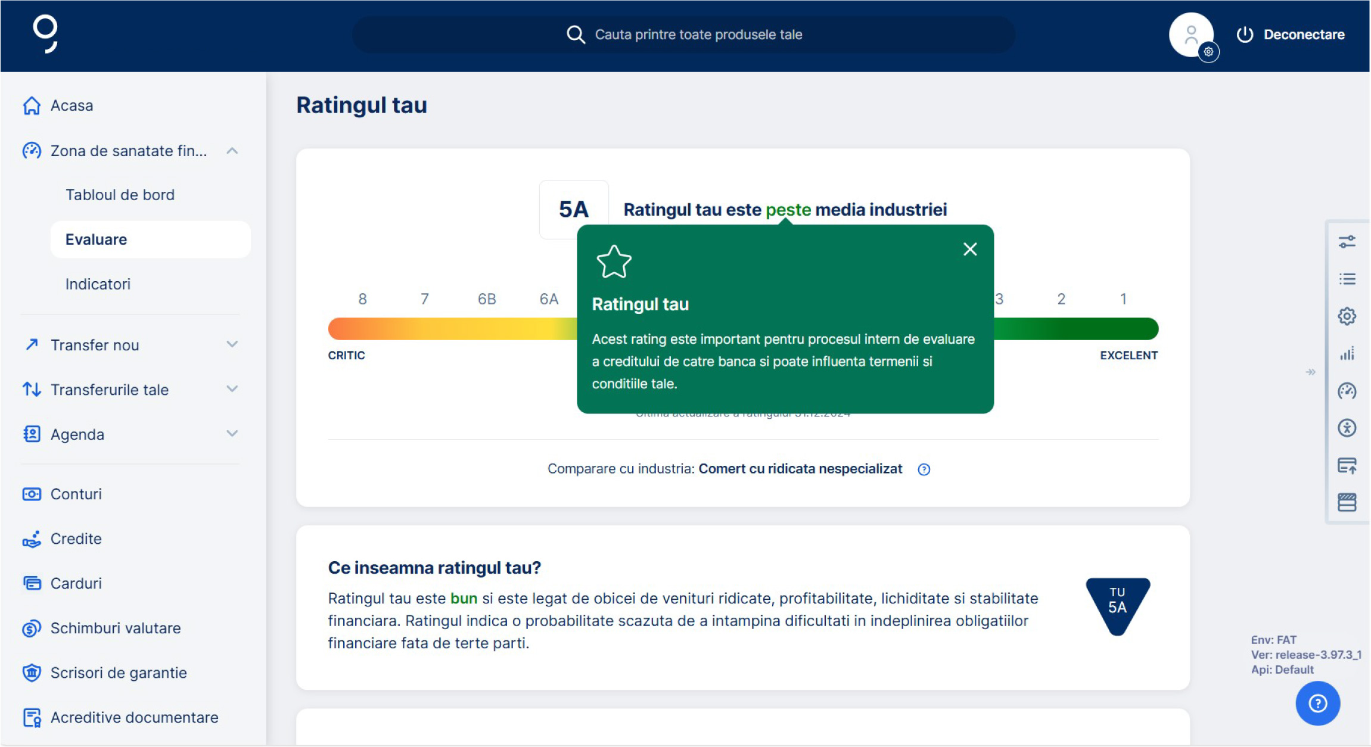Open Tabloul de bord submenu item

coord(120,195)
